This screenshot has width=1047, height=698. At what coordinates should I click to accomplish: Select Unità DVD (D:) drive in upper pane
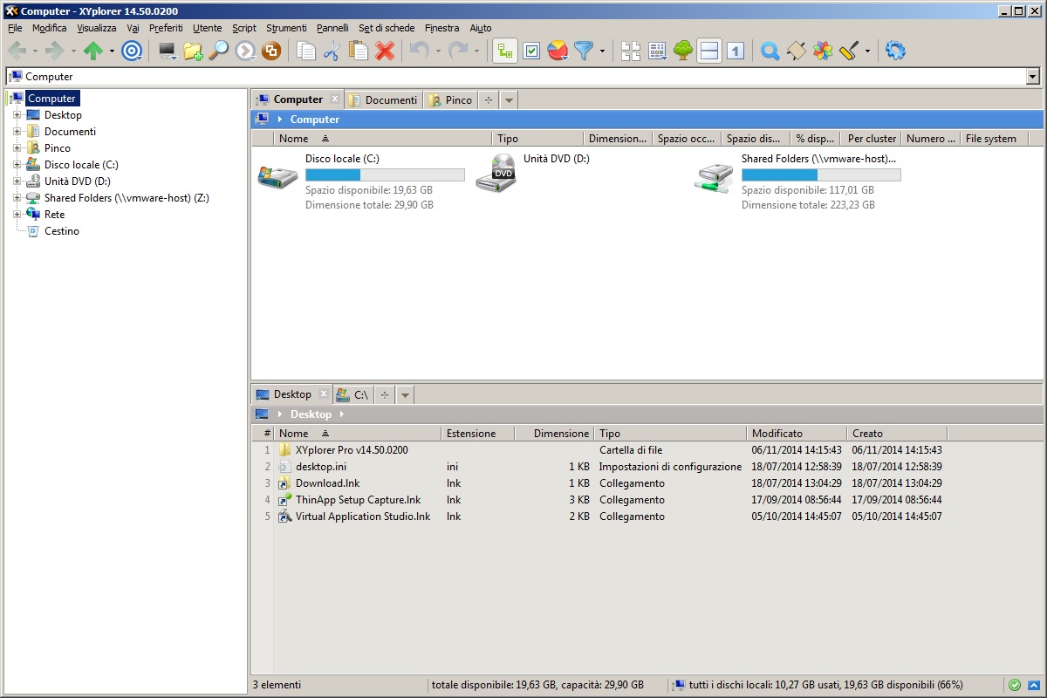coord(533,174)
